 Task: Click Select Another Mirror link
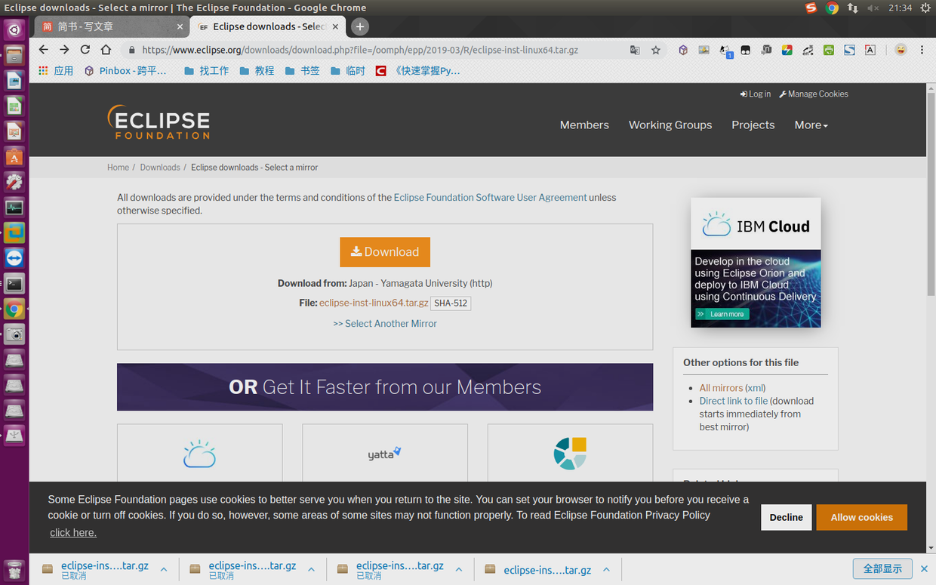click(385, 323)
